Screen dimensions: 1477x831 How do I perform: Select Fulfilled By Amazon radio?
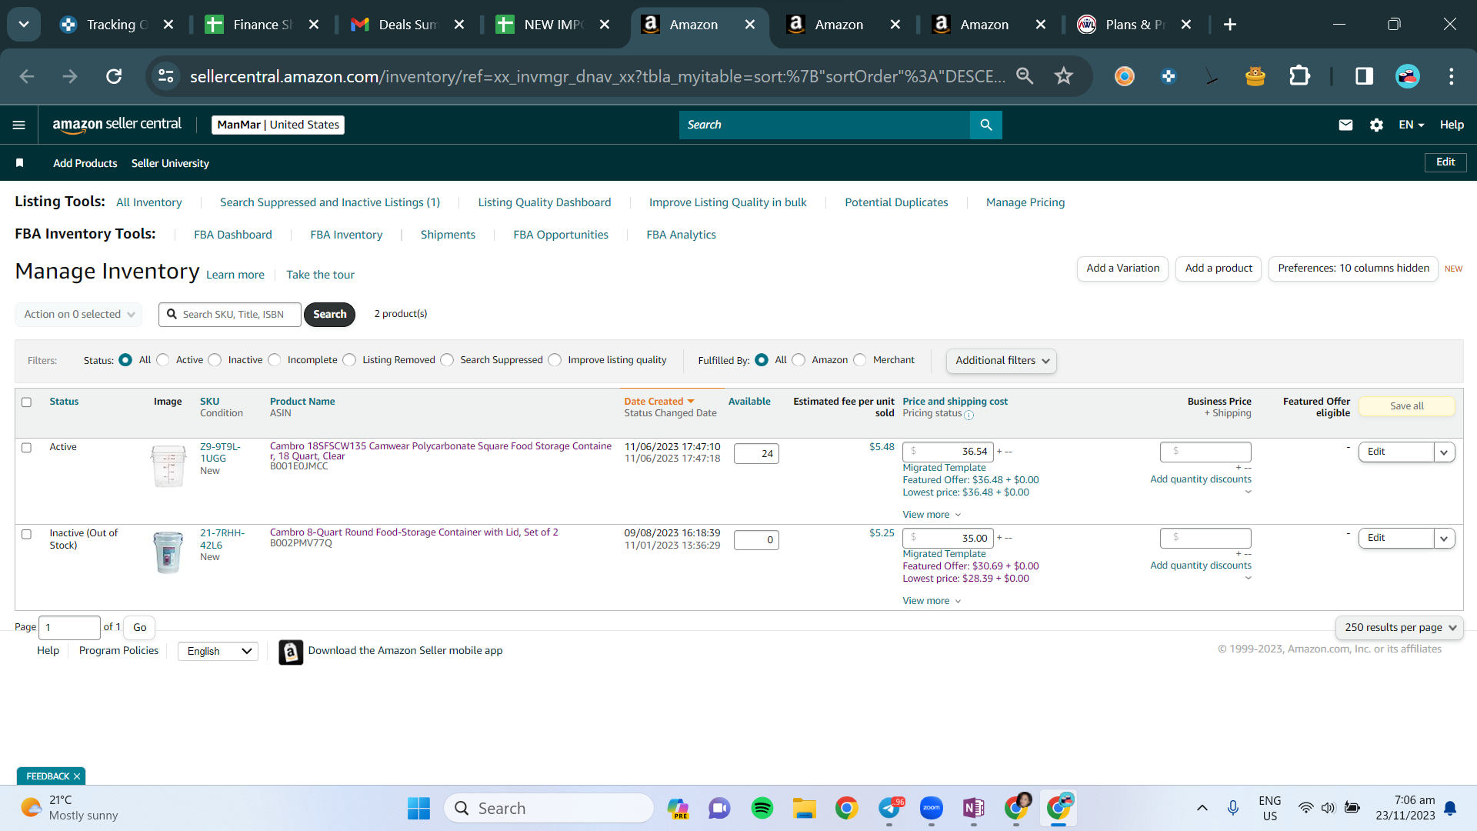[799, 360]
